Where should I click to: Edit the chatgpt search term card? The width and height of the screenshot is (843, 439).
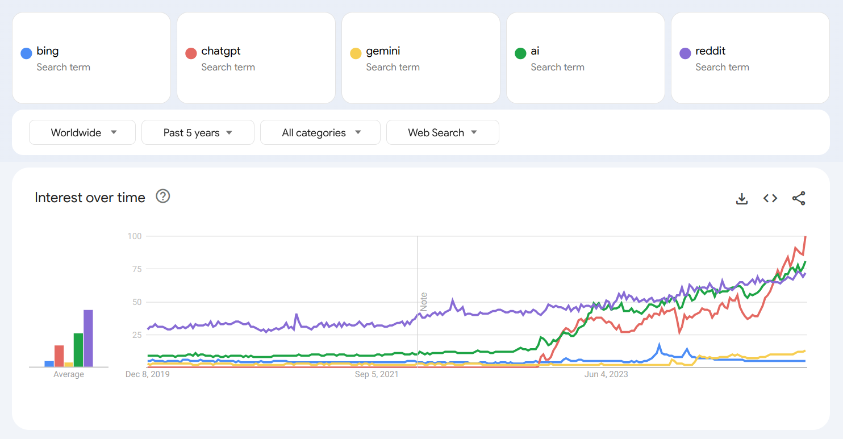coord(256,58)
